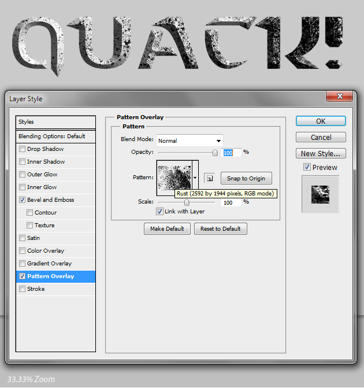Click the Opacity percentage input field
The width and height of the screenshot is (364, 388).
(231, 152)
